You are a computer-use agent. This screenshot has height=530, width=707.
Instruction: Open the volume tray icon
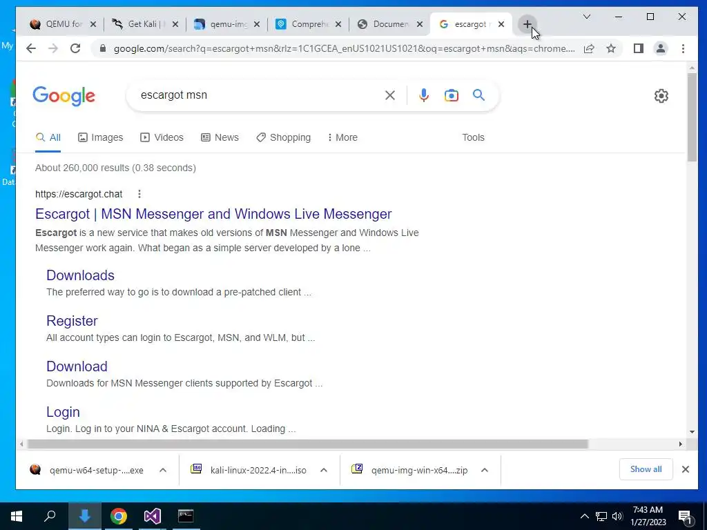(x=617, y=516)
